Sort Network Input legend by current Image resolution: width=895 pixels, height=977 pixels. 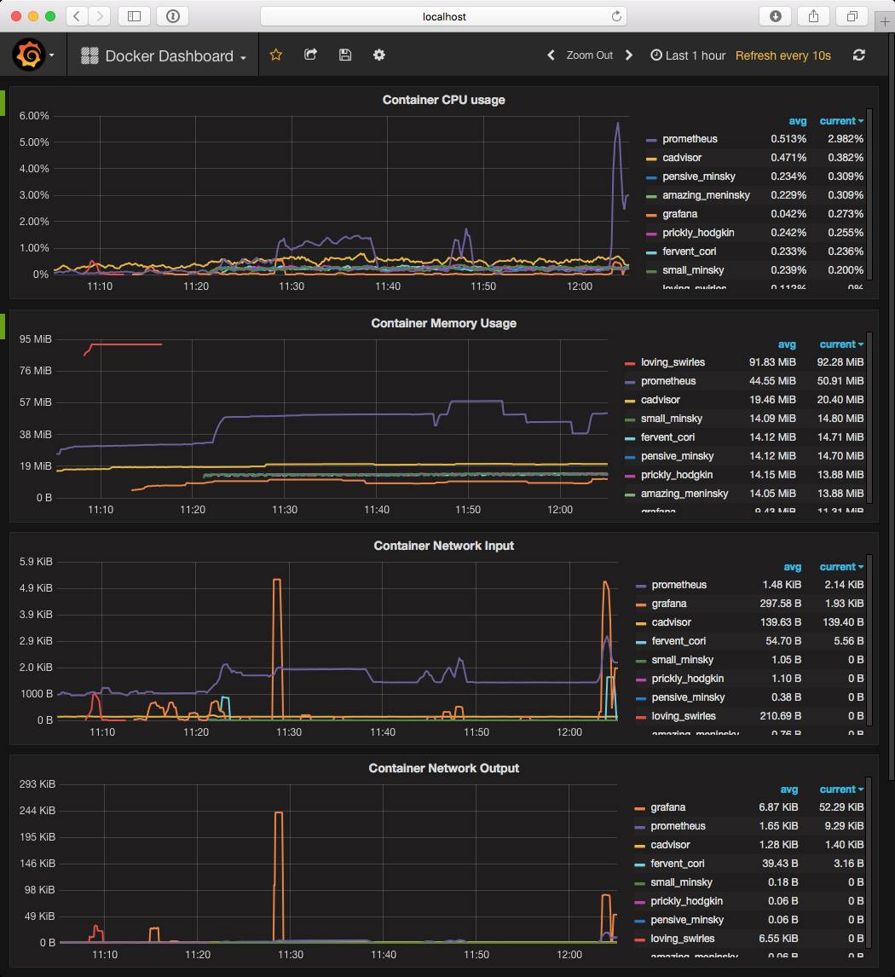pos(840,566)
